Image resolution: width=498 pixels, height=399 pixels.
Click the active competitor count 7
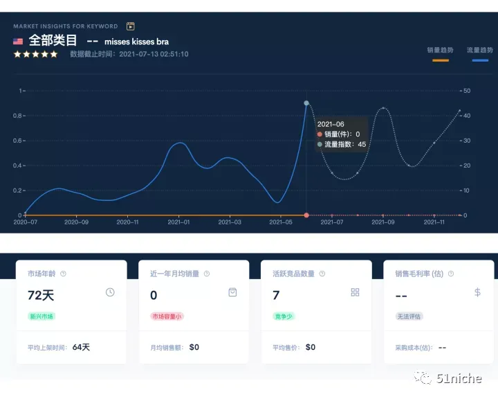click(x=276, y=295)
